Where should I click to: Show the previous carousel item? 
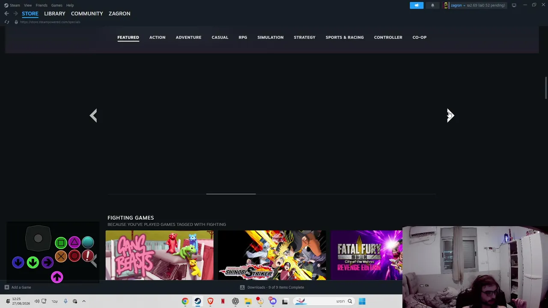tap(93, 115)
